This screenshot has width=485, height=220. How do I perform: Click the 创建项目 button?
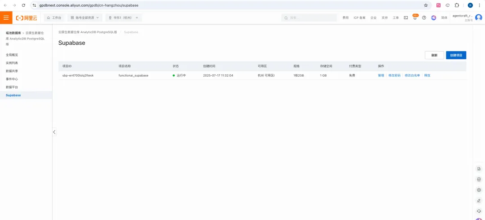(x=456, y=55)
